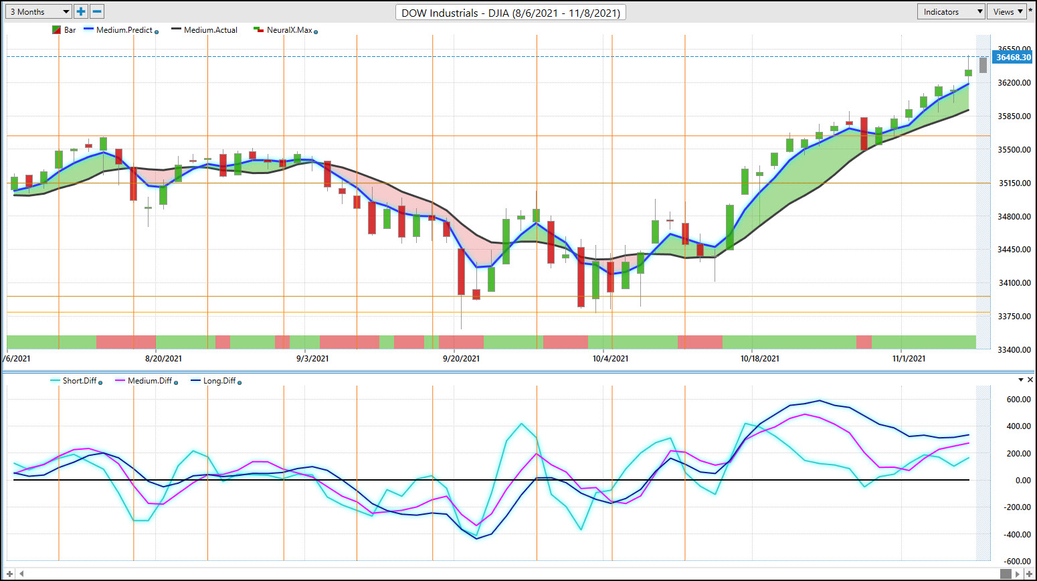Click the Long.Diff navy legend swatch
This screenshot has height=581, width=1037.
[x=195, y=380]
